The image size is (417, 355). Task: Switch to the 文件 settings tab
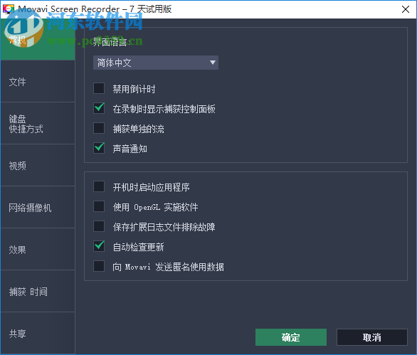coord(38,82)
